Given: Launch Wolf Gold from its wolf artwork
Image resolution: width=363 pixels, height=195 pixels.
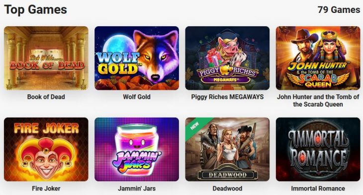Looking at the screenshot, I should [x=137, y=58].
